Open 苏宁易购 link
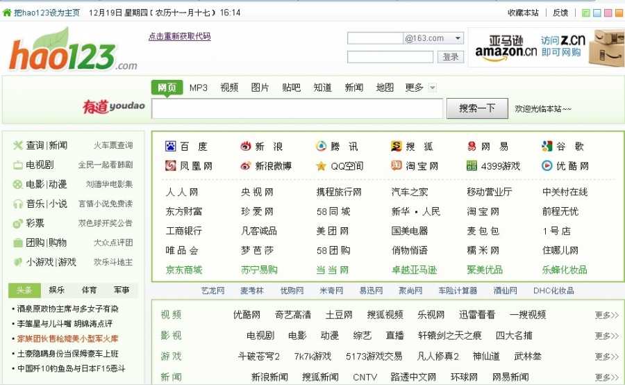The height and width of the screenshot is (385, 625). 259,270
